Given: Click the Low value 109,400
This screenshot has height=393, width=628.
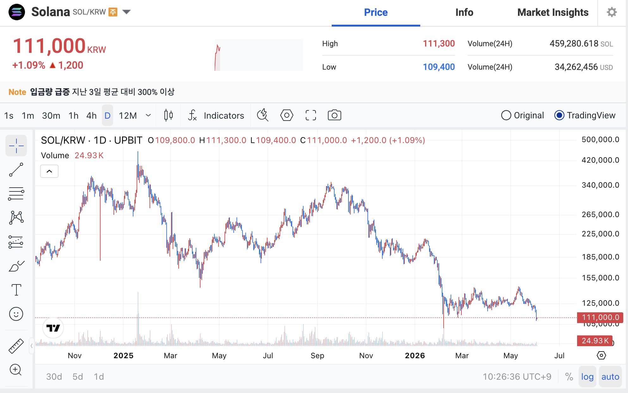Looking at the screenshot, I should pos(439,67).
